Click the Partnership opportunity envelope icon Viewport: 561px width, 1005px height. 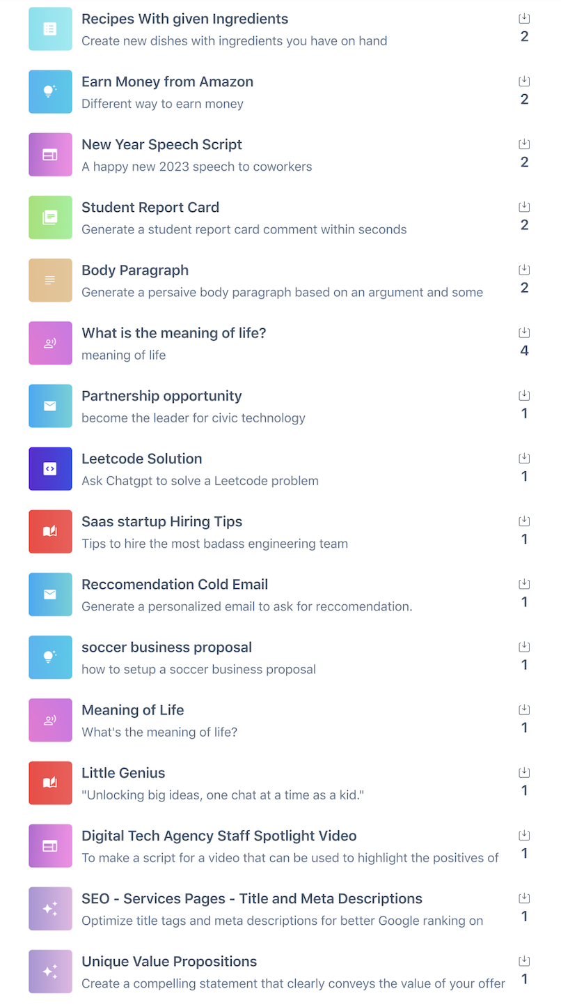[50, 406]
